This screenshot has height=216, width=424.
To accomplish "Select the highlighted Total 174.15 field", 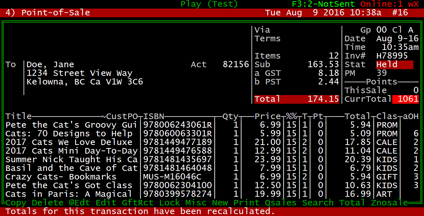I will [x=297, y=99].
